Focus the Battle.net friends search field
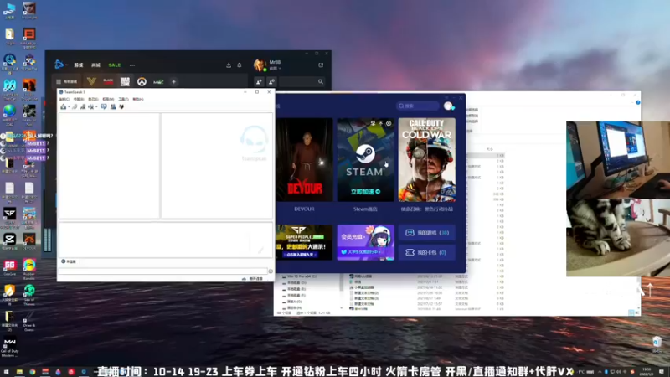This screenshot has height=377, width=670. click(302, 81)
